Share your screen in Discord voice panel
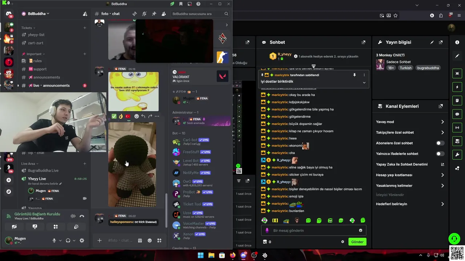 tap(35, 227)
